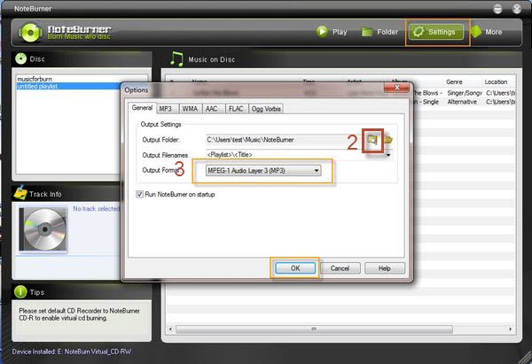Image resolution: width=532 pixels, height=364 pixels.
Task: Click the horizontal scrollbar in track list
Action: tap(314, 329)
